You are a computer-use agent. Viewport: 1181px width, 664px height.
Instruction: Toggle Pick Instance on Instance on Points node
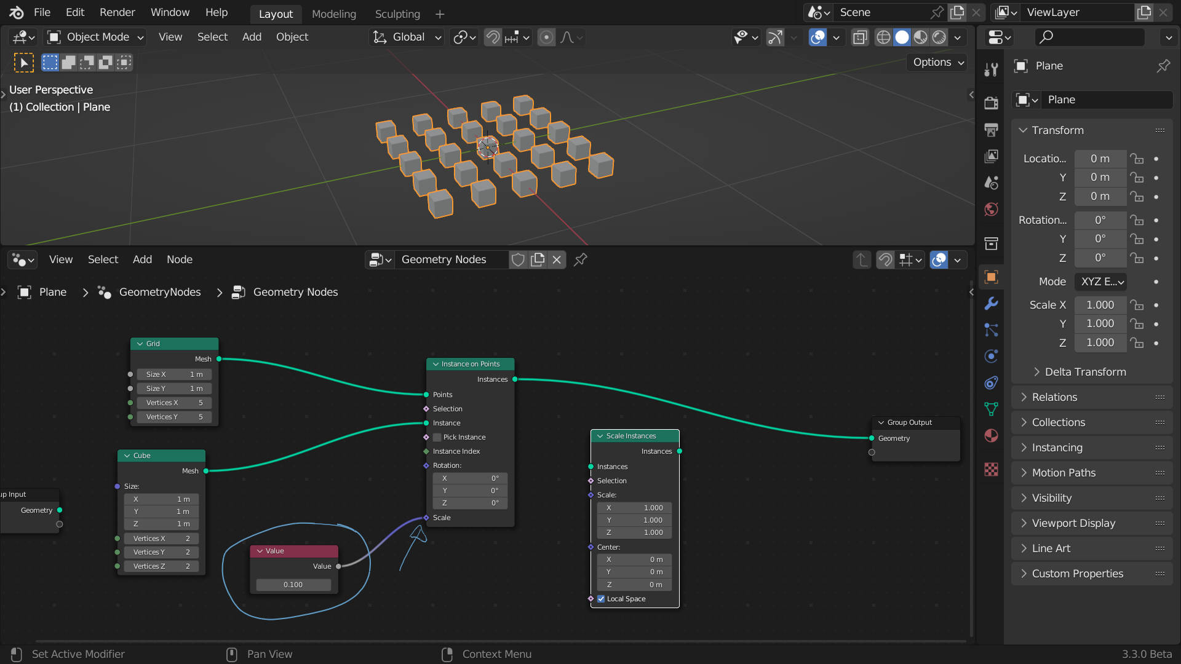[437, 437]
